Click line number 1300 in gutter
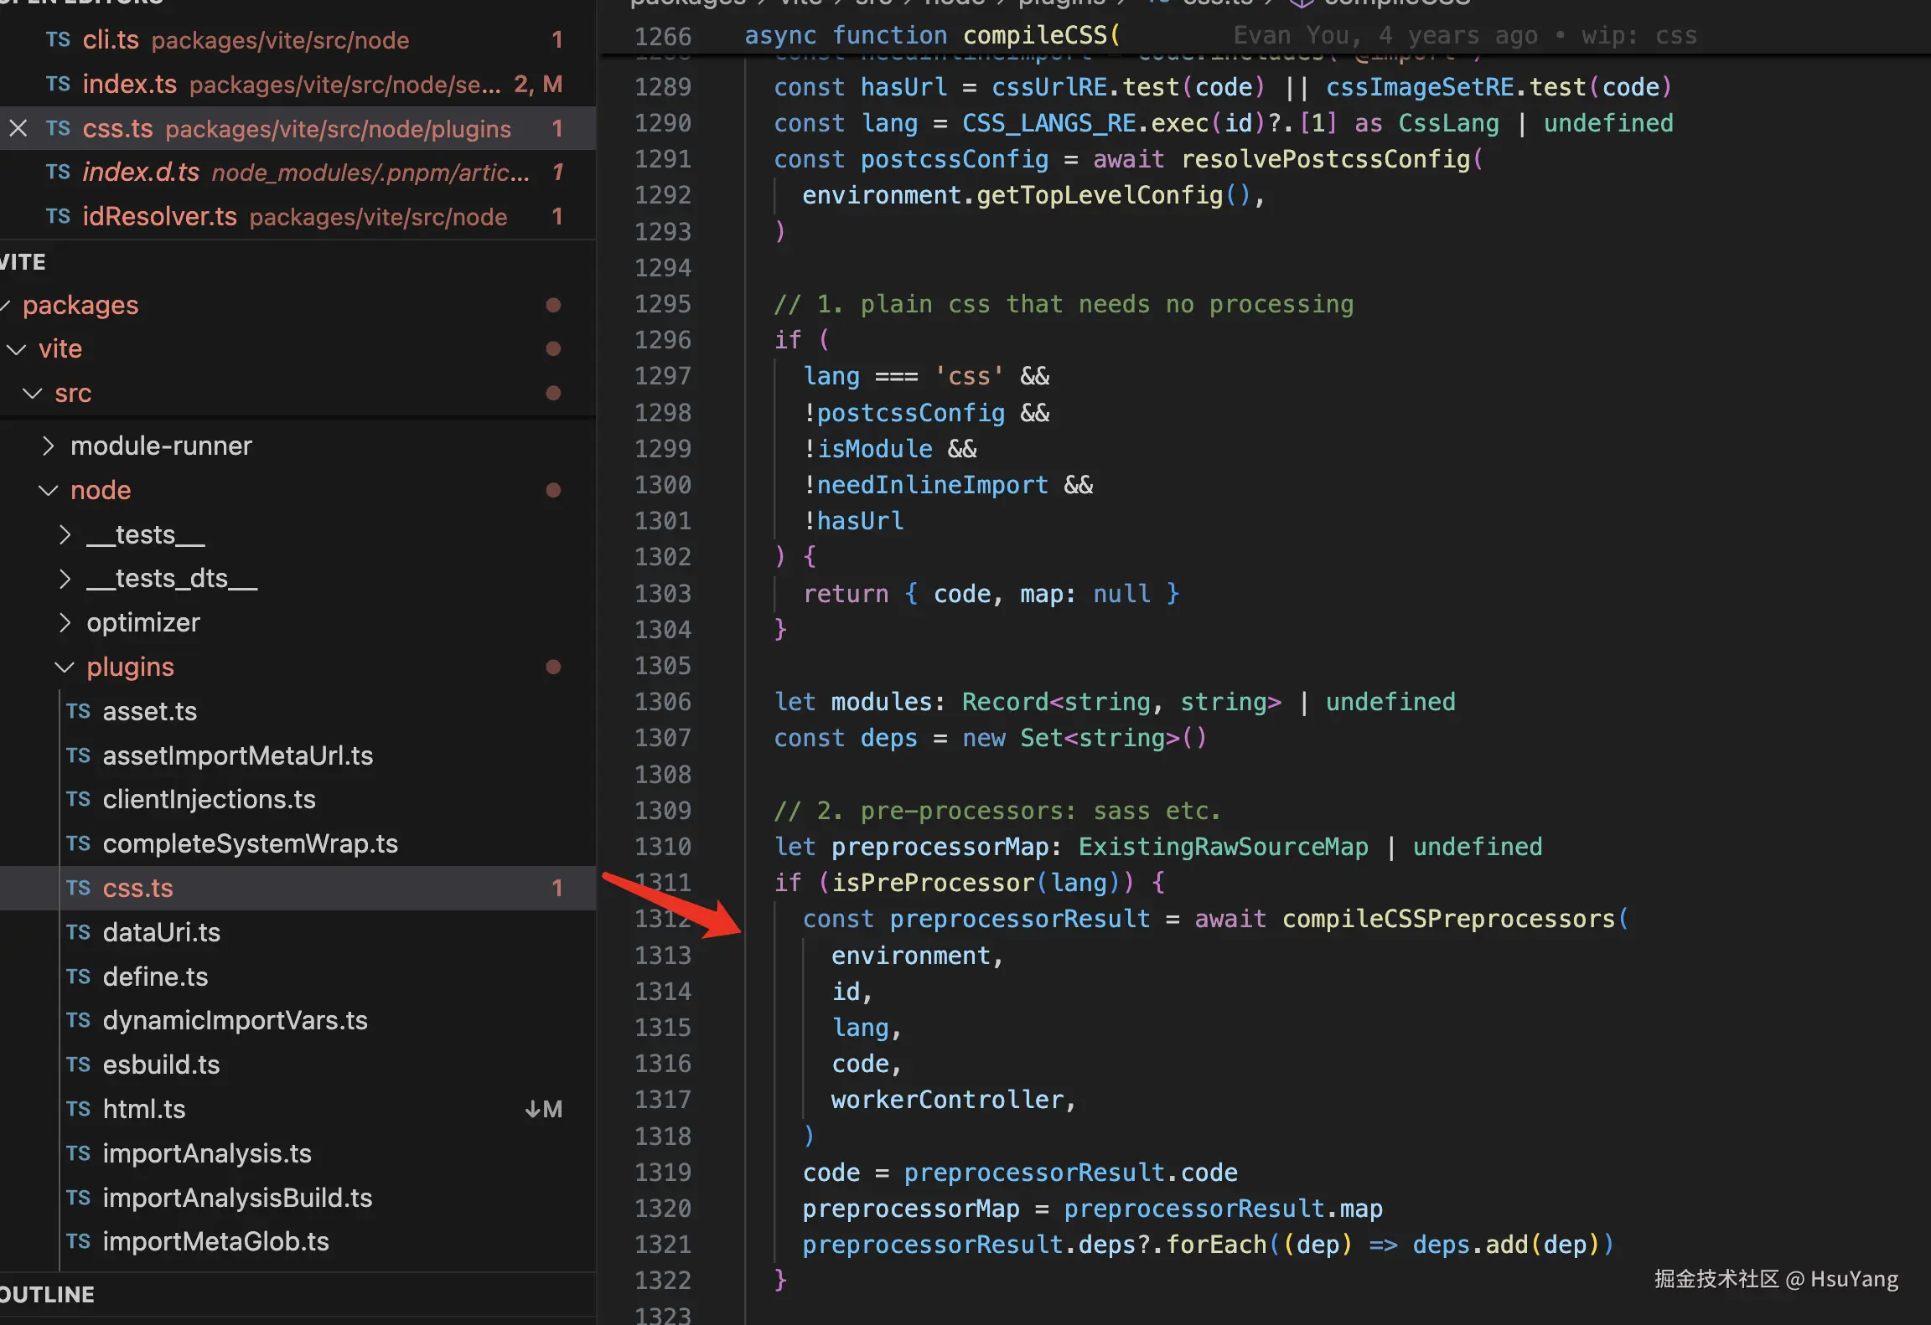 pos(662,485)
